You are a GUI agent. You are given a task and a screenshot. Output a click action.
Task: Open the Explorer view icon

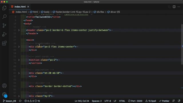(x=4, y=8)
